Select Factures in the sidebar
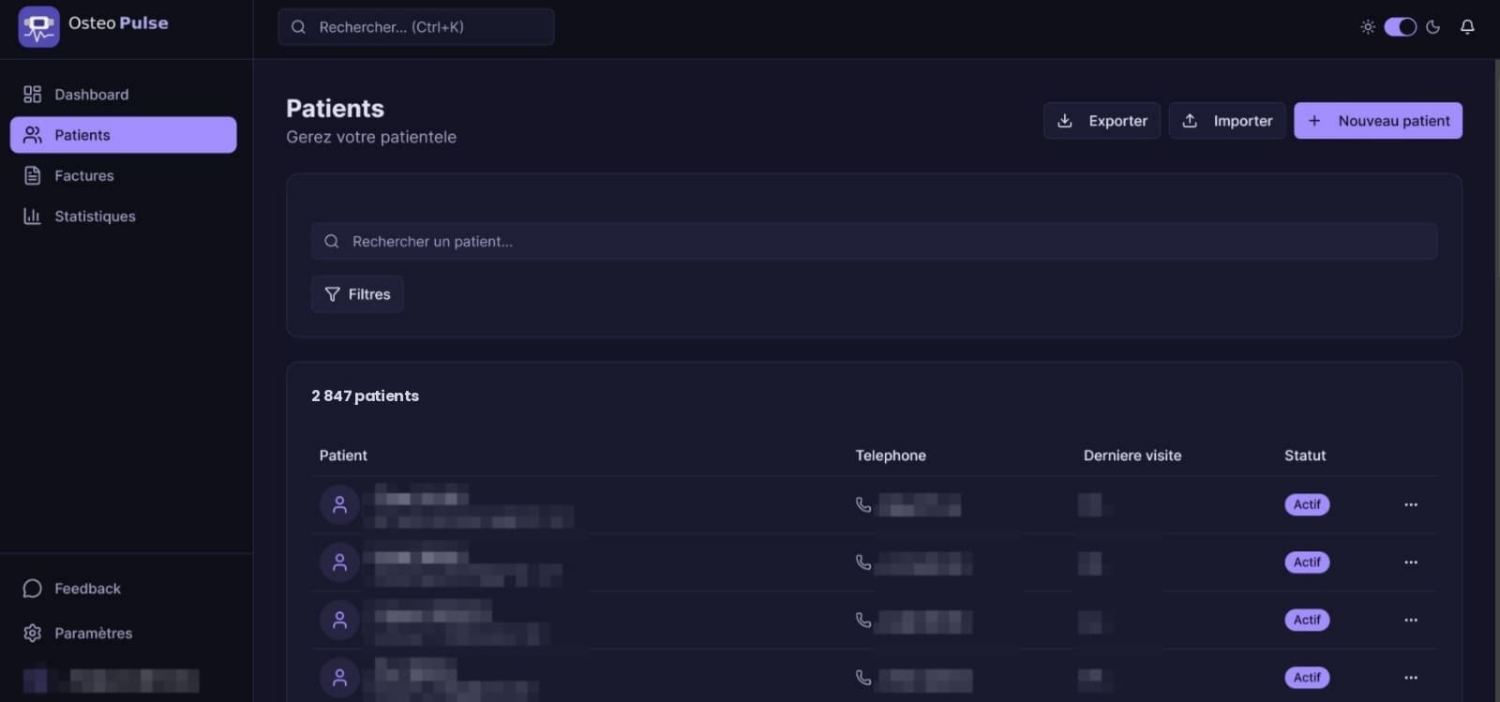Viewport: 1500px width, 702px height. click(83, 175)
